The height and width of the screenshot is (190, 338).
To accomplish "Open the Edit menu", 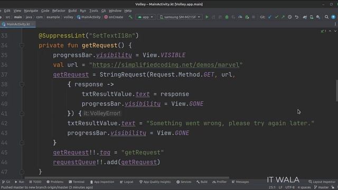I will [x=7, y=11].
